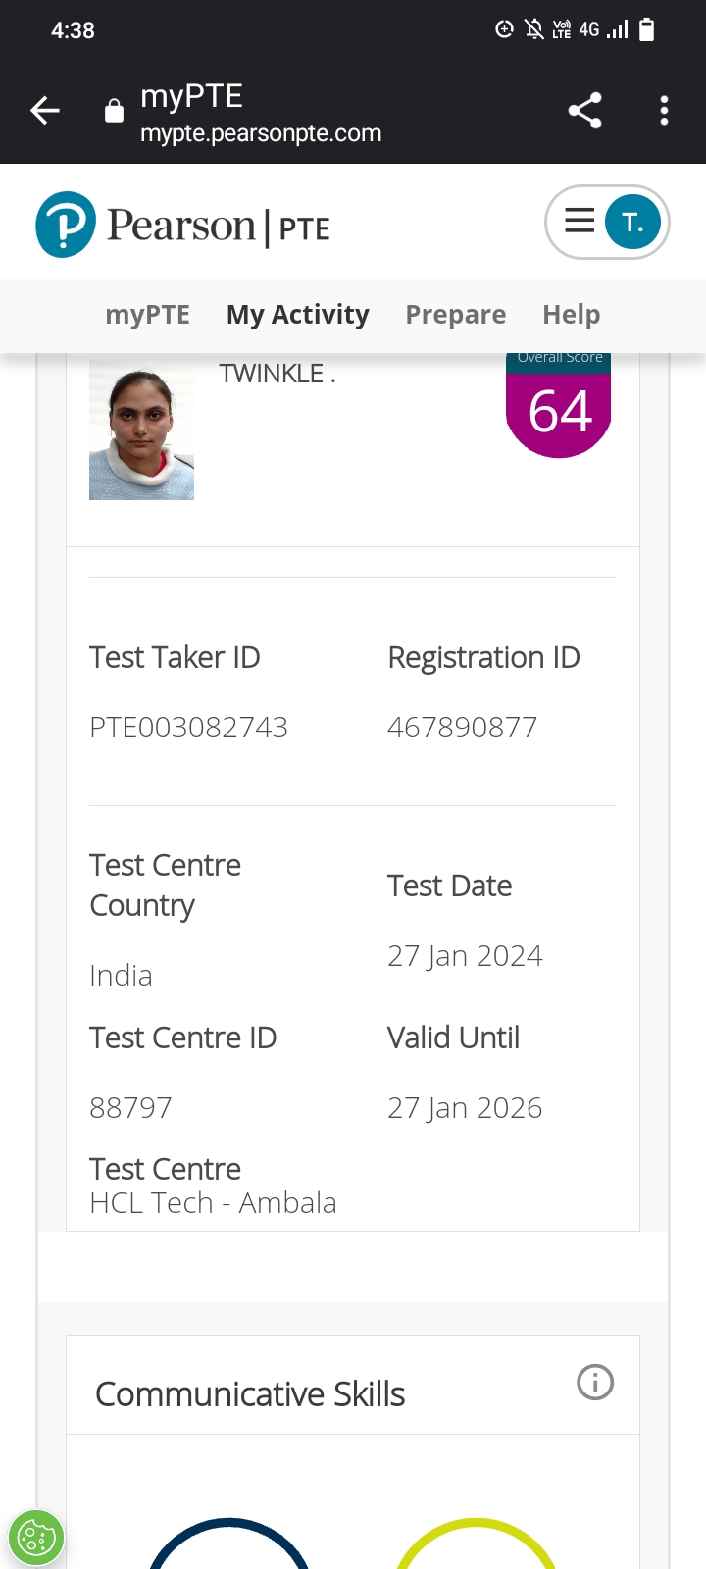Go to the Help tab
Image resolution: width=706 pixels, height=1569 pixels.
point(572,315)
